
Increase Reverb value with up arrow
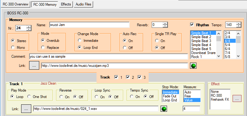tap(165, 24)
